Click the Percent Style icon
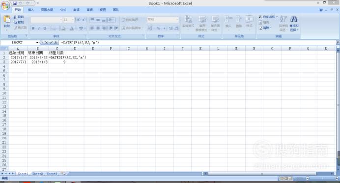340x183 pixels. tap(159, 28)
